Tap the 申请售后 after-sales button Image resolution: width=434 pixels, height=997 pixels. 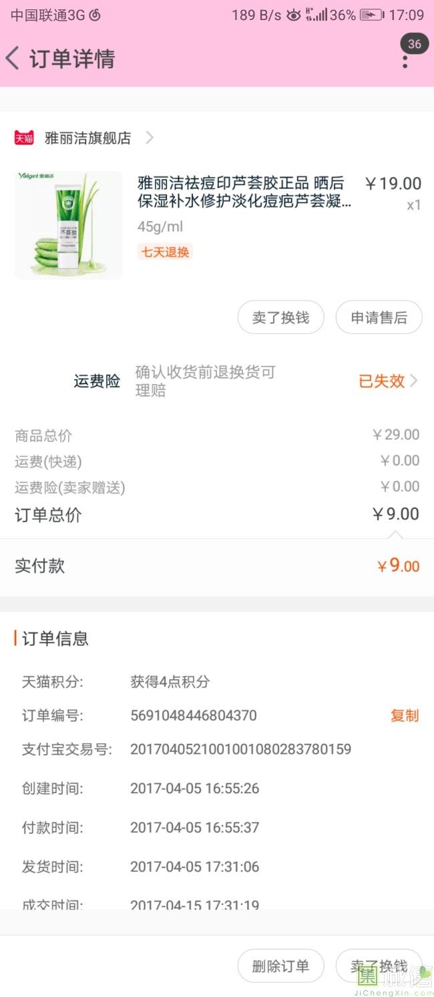pos(379,318)
